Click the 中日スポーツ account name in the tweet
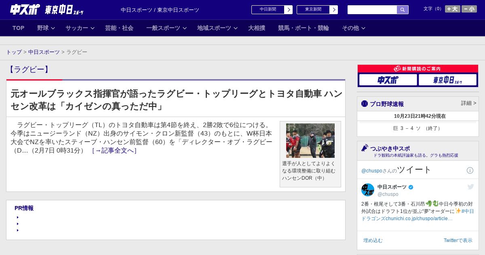485x255 pixels. point(392,187)
